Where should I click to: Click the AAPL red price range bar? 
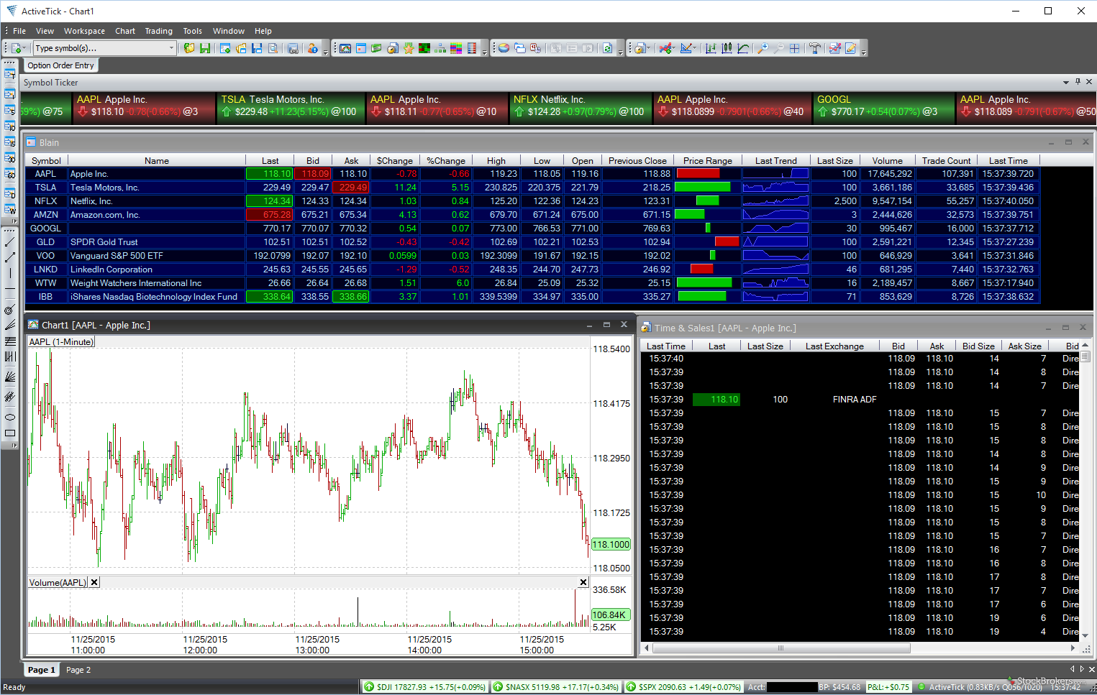point(698,173)
